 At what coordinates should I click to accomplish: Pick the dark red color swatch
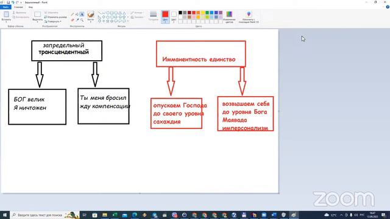coord(190,13)
